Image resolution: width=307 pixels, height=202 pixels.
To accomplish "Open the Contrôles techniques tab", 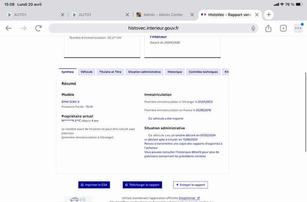I will pos(203,72).
